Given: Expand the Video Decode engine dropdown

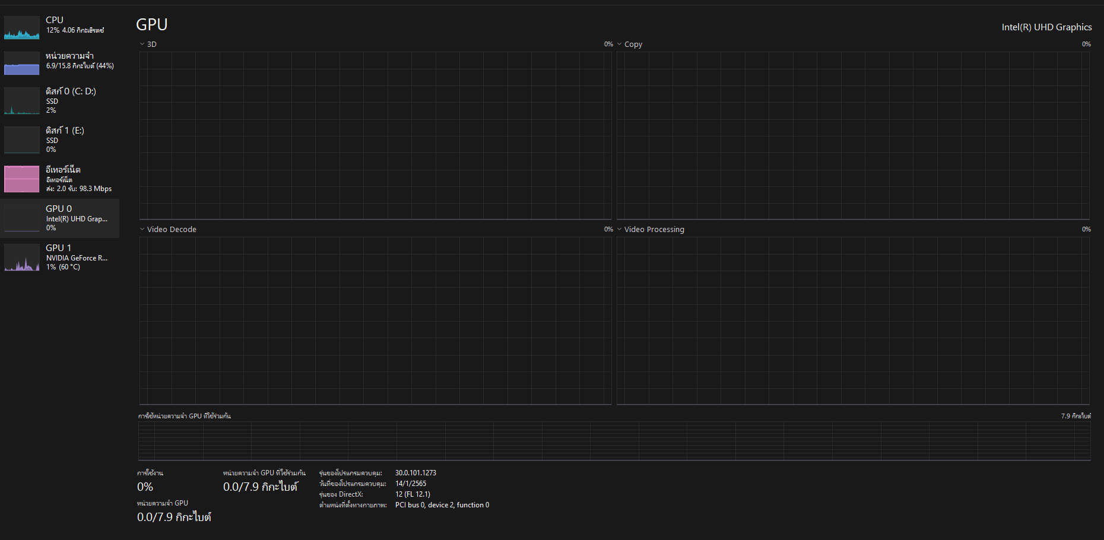Looking at the screenshot, I should coord(142,230).
